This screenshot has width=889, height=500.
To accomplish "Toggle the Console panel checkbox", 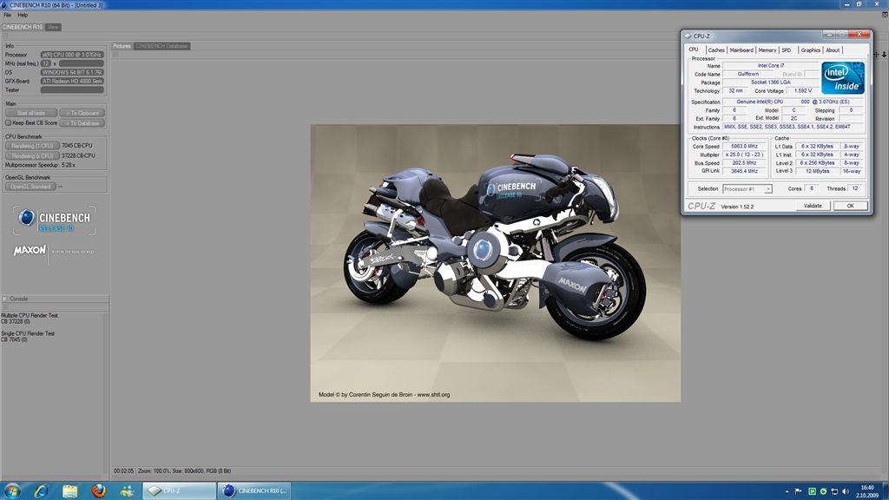I will [x=5, y=299].
